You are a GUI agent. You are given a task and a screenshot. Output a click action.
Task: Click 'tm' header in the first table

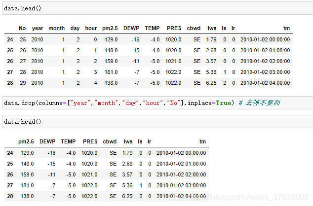point(287,28)
